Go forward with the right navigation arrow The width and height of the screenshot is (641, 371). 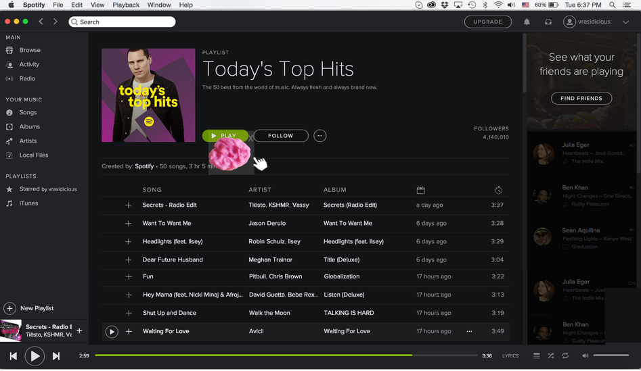[x=56, y=22]
